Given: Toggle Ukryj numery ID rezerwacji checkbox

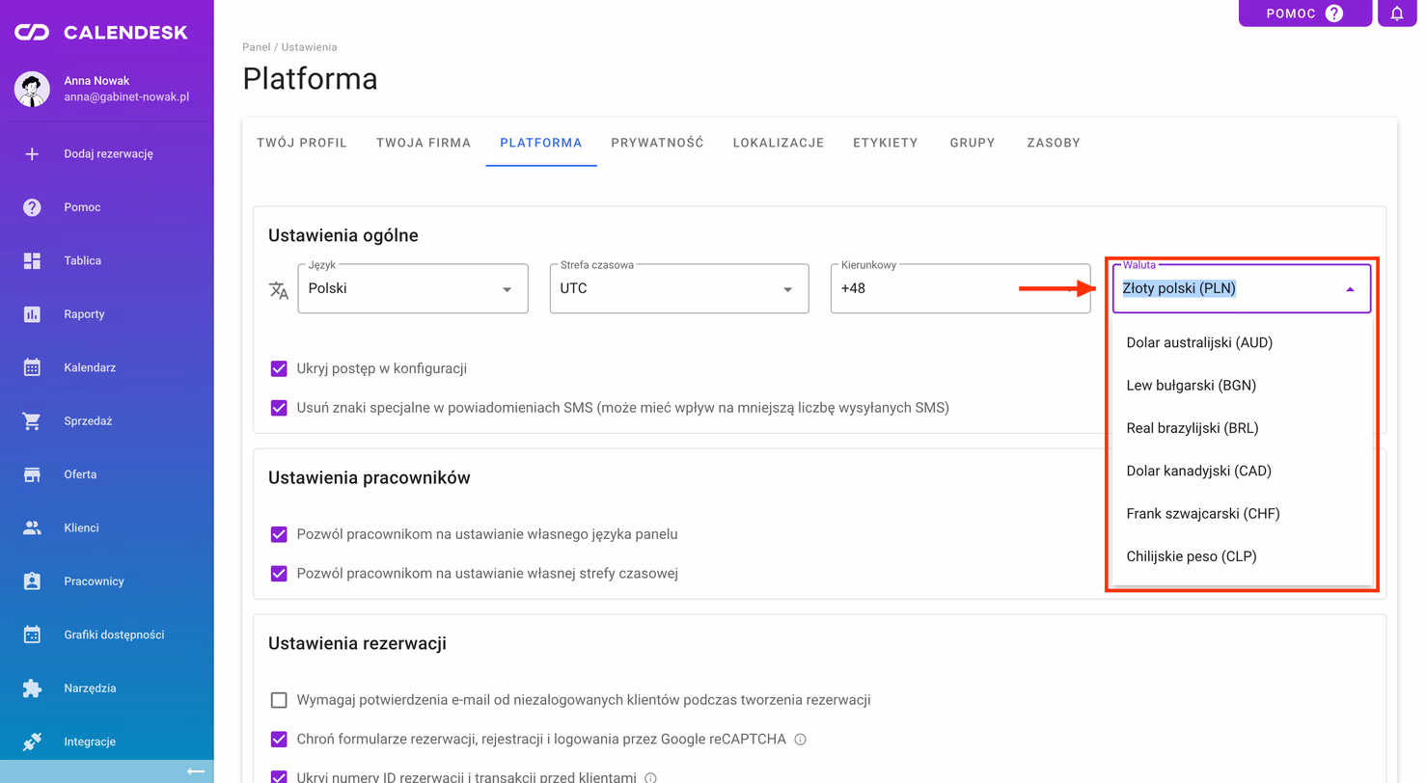Looking at the screenshot, I should point(279,777).
